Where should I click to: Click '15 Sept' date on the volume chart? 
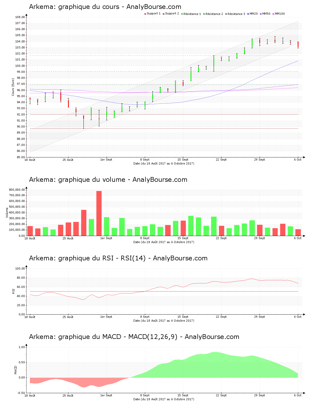(183, 238)
